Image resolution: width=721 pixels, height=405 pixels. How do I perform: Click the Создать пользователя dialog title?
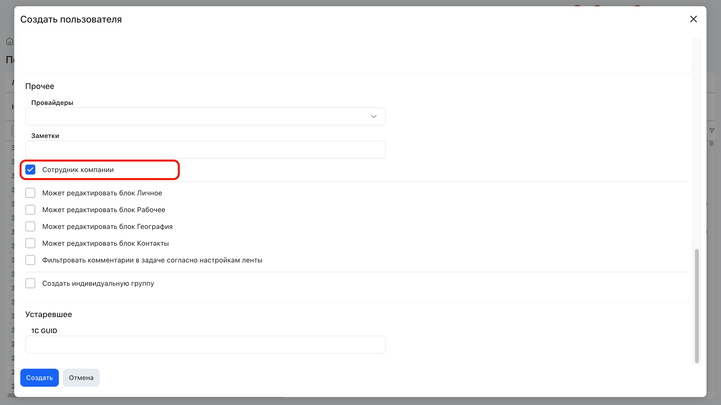pos(71,19)
